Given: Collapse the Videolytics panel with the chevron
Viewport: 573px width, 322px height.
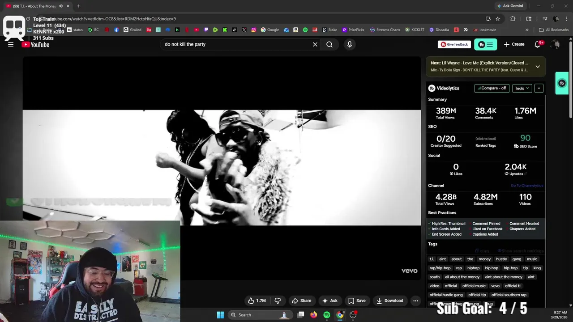Looking at the screenshot, I should click(x=539, y=88).
